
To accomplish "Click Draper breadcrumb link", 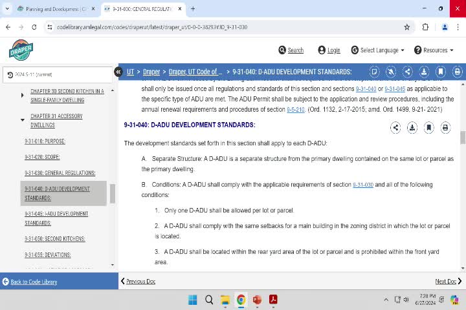I will [x=151, y=72].
